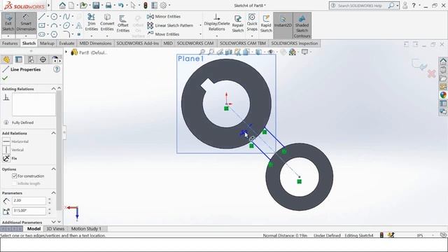Click Repair Sketch tool

(238, 23)
